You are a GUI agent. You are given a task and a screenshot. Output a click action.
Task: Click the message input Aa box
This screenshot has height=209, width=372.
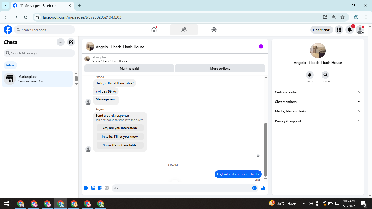click(182, 188)
